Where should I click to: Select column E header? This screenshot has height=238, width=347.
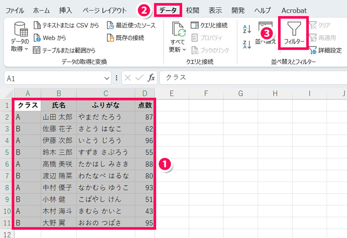(172, 93)
